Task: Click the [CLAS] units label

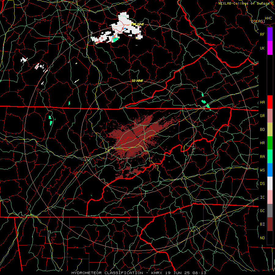Action: point(258,21)
